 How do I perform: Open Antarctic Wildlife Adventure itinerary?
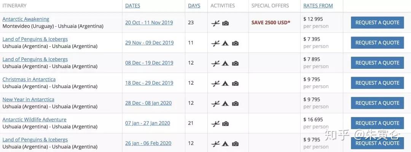(34, 120)
